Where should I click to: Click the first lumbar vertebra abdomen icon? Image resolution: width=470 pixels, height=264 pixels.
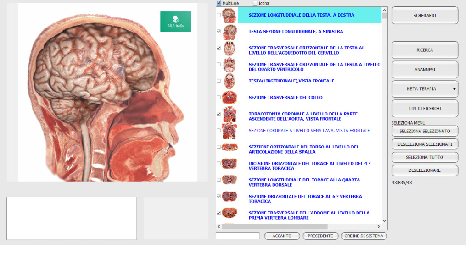click(229, 213)
